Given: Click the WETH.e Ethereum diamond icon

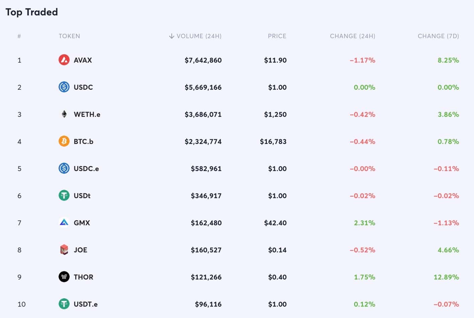Looking at the screenshot, I should point(64,114).
